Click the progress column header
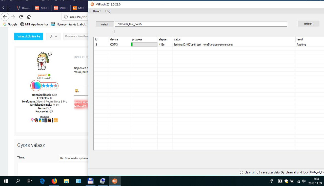324x186 pixels. pos(144,39)
